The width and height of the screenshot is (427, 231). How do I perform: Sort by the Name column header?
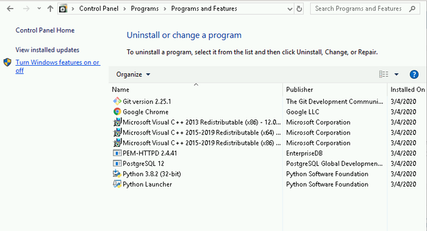(196, 90)
